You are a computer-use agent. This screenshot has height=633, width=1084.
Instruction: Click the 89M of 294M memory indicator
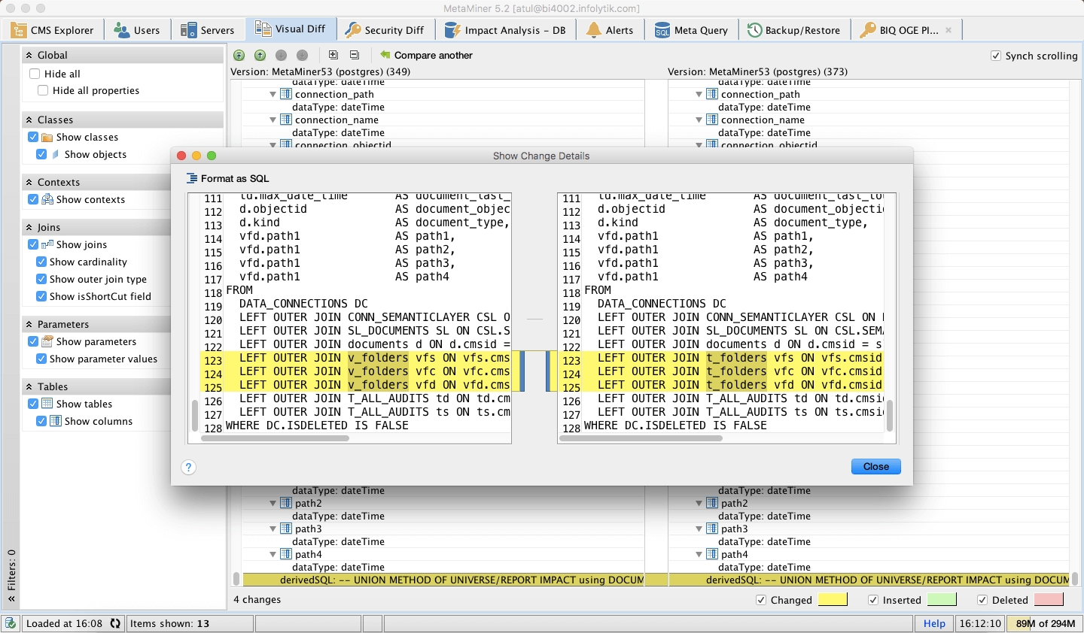(1045, 623)
